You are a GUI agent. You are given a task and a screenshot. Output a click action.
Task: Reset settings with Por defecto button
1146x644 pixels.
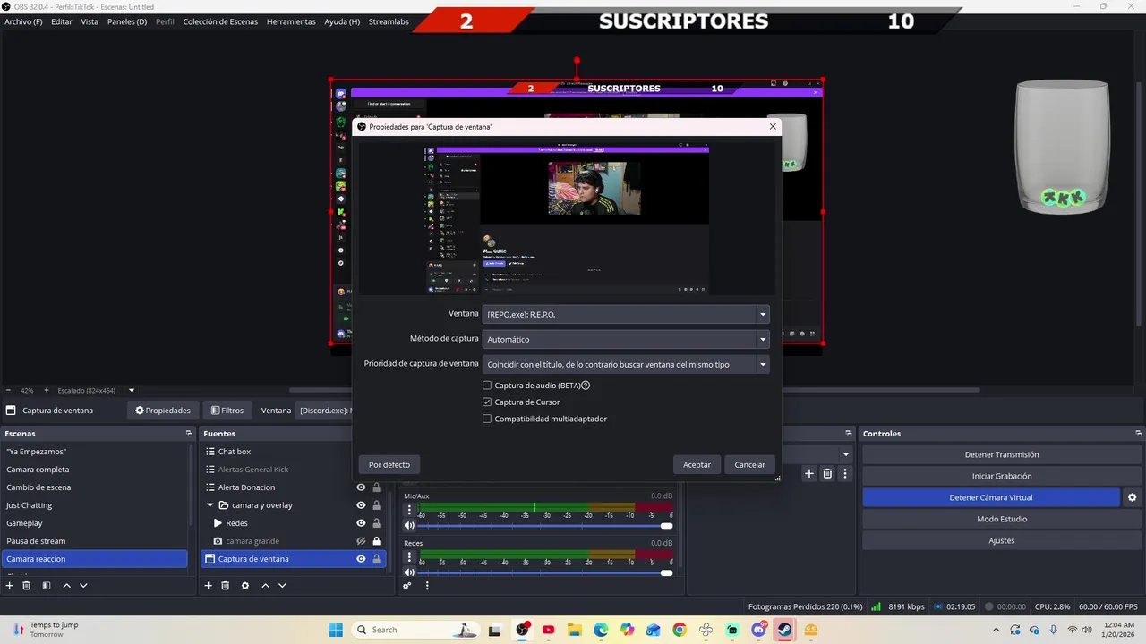(x=389, y=464)
